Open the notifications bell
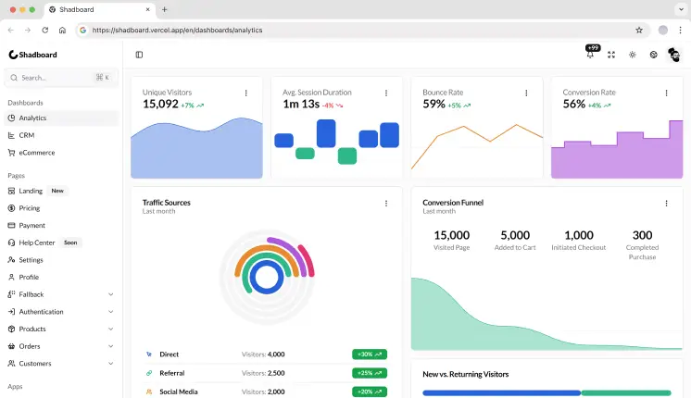 [590, 55]
